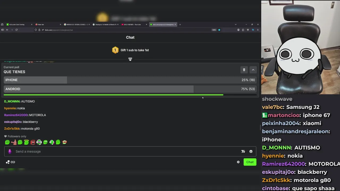Open the Gift 1 sub to take 1st banner
This screenshot has width=340, height=191.
130,50
